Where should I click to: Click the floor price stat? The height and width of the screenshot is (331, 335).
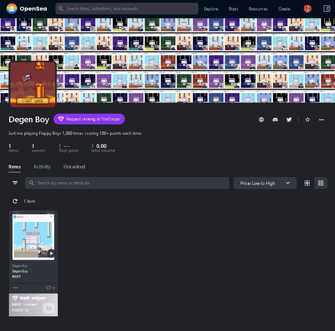[68, 148]
